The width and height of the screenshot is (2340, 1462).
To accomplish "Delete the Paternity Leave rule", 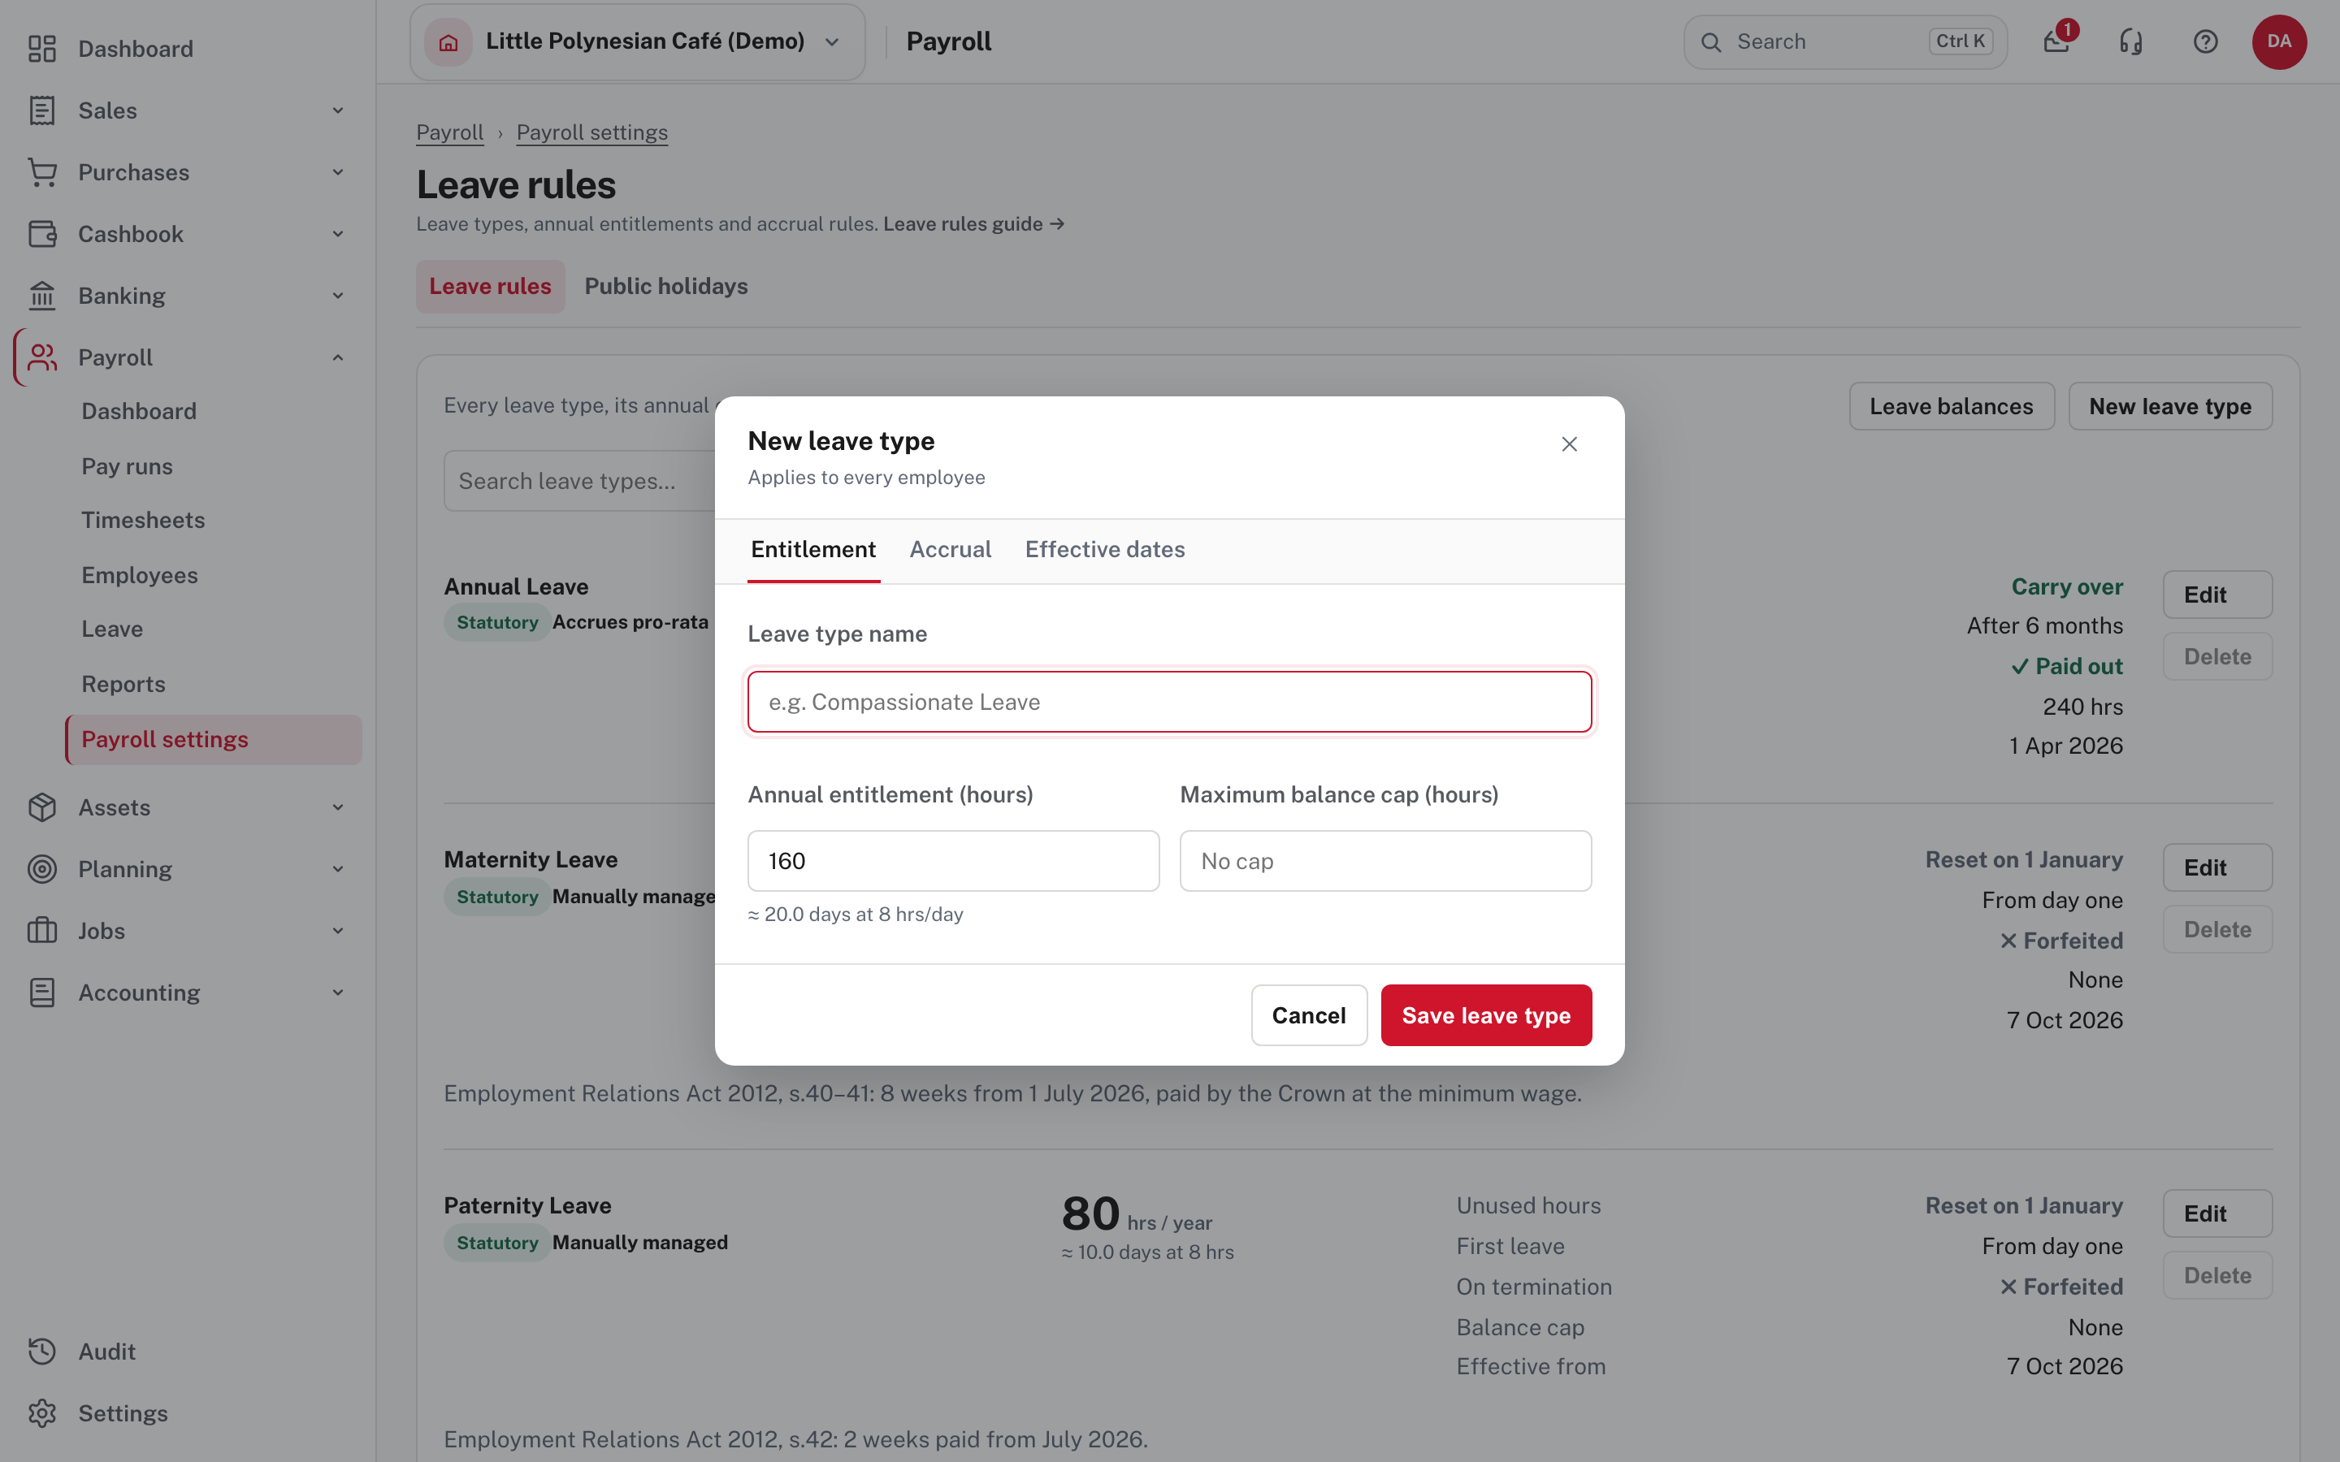I will (x=2217, y=1275).
